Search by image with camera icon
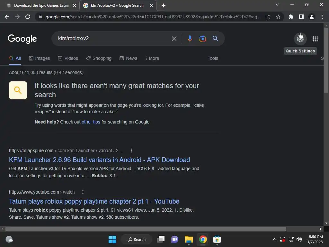The width and height of the screenshot is (329, 247). (x=202, y=39)
